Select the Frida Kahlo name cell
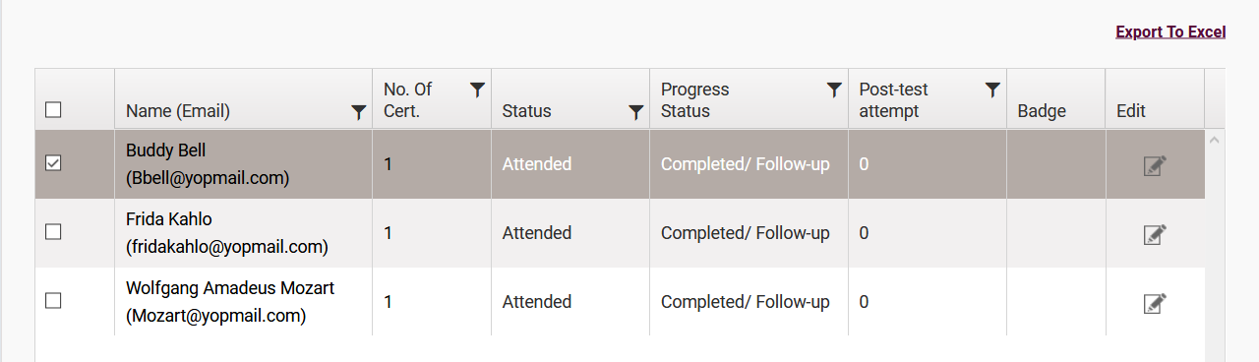The width and height of the screenshot is (1259, 362). pos(243,233)
